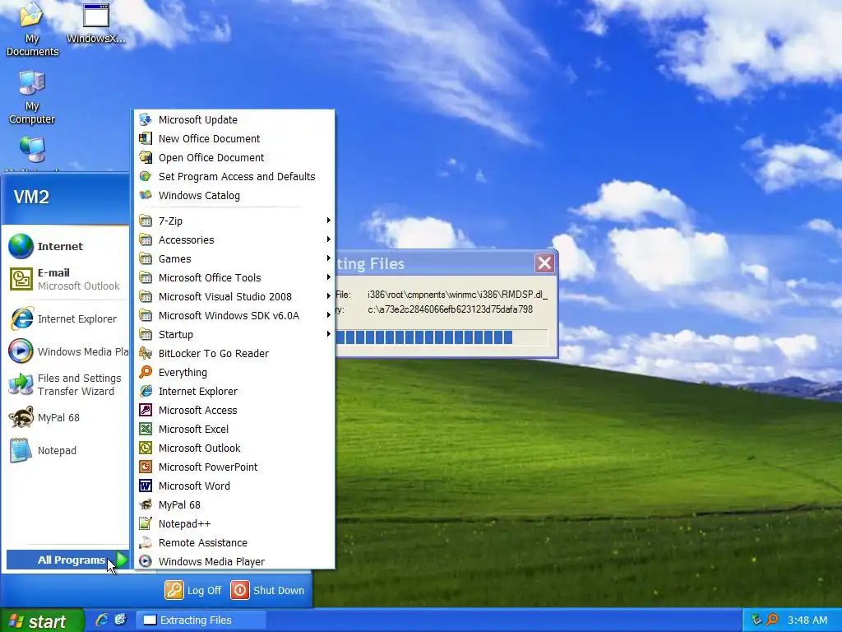Launch Microsoft Outlook icon in programs list
Viewport: 842px width, 632px height.
pos(146,448)
